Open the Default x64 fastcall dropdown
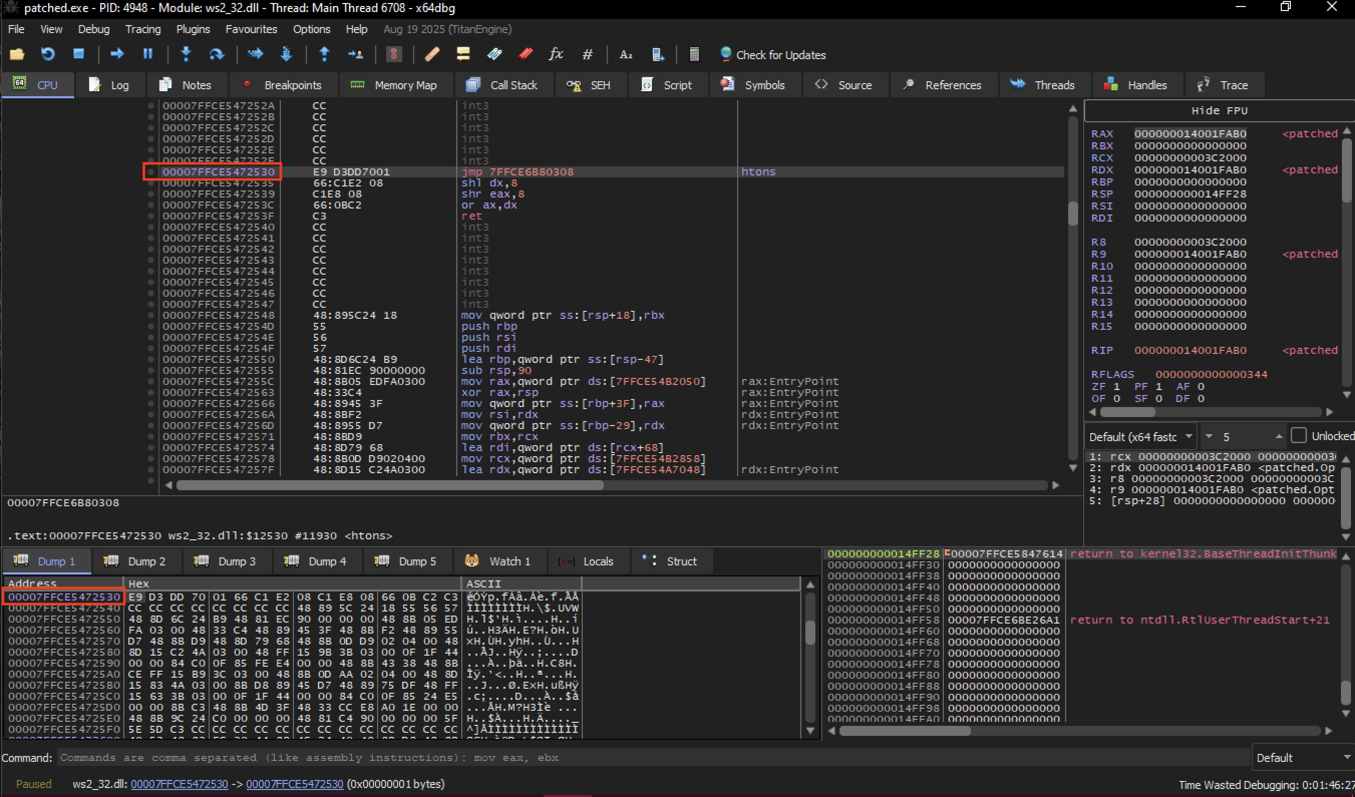The image size is (1355, 797). point(1140,437)
